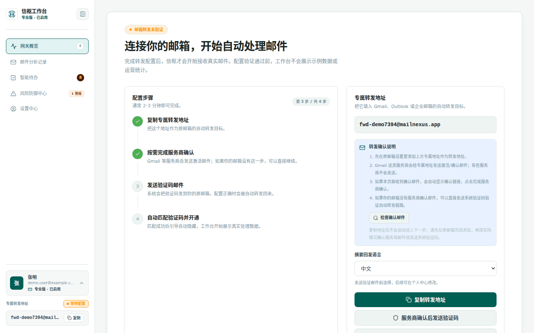Click the heading 连接你的邮箱，开始自动处理邮件
Image resolution: width=534 pixels, height=333 pixels.
206,46
